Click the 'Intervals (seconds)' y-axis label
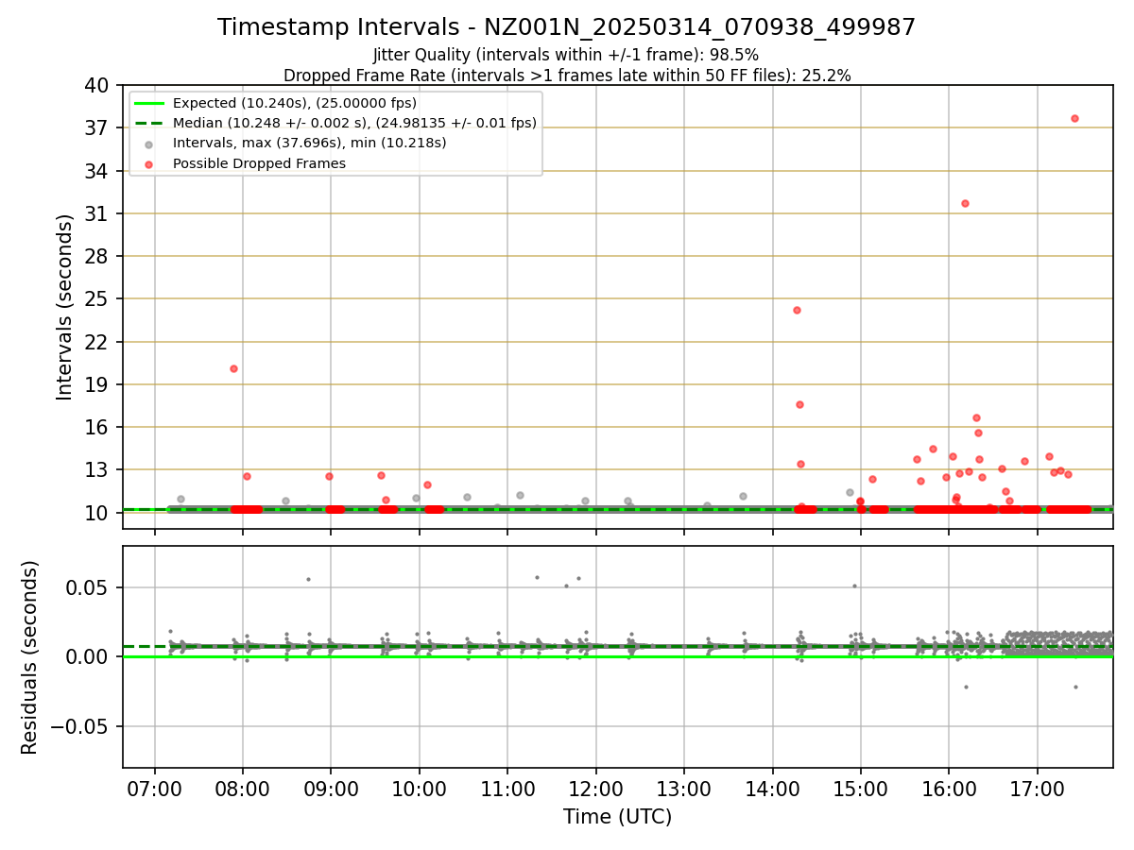Screen dimensions: 1134x850 pyautogui.click(x=64, y=307)
